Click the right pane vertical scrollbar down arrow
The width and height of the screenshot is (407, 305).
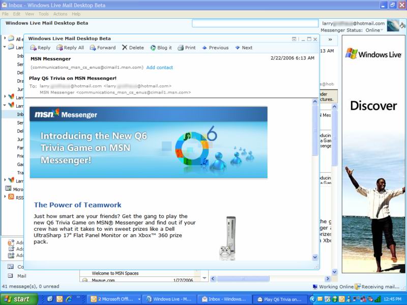click(x=335, y=272)
